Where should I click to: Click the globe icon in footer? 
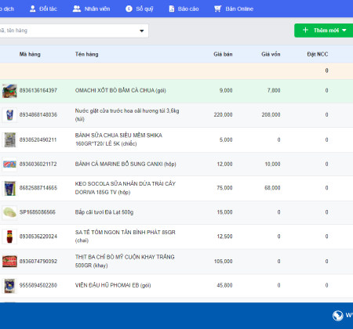(337, 316)
